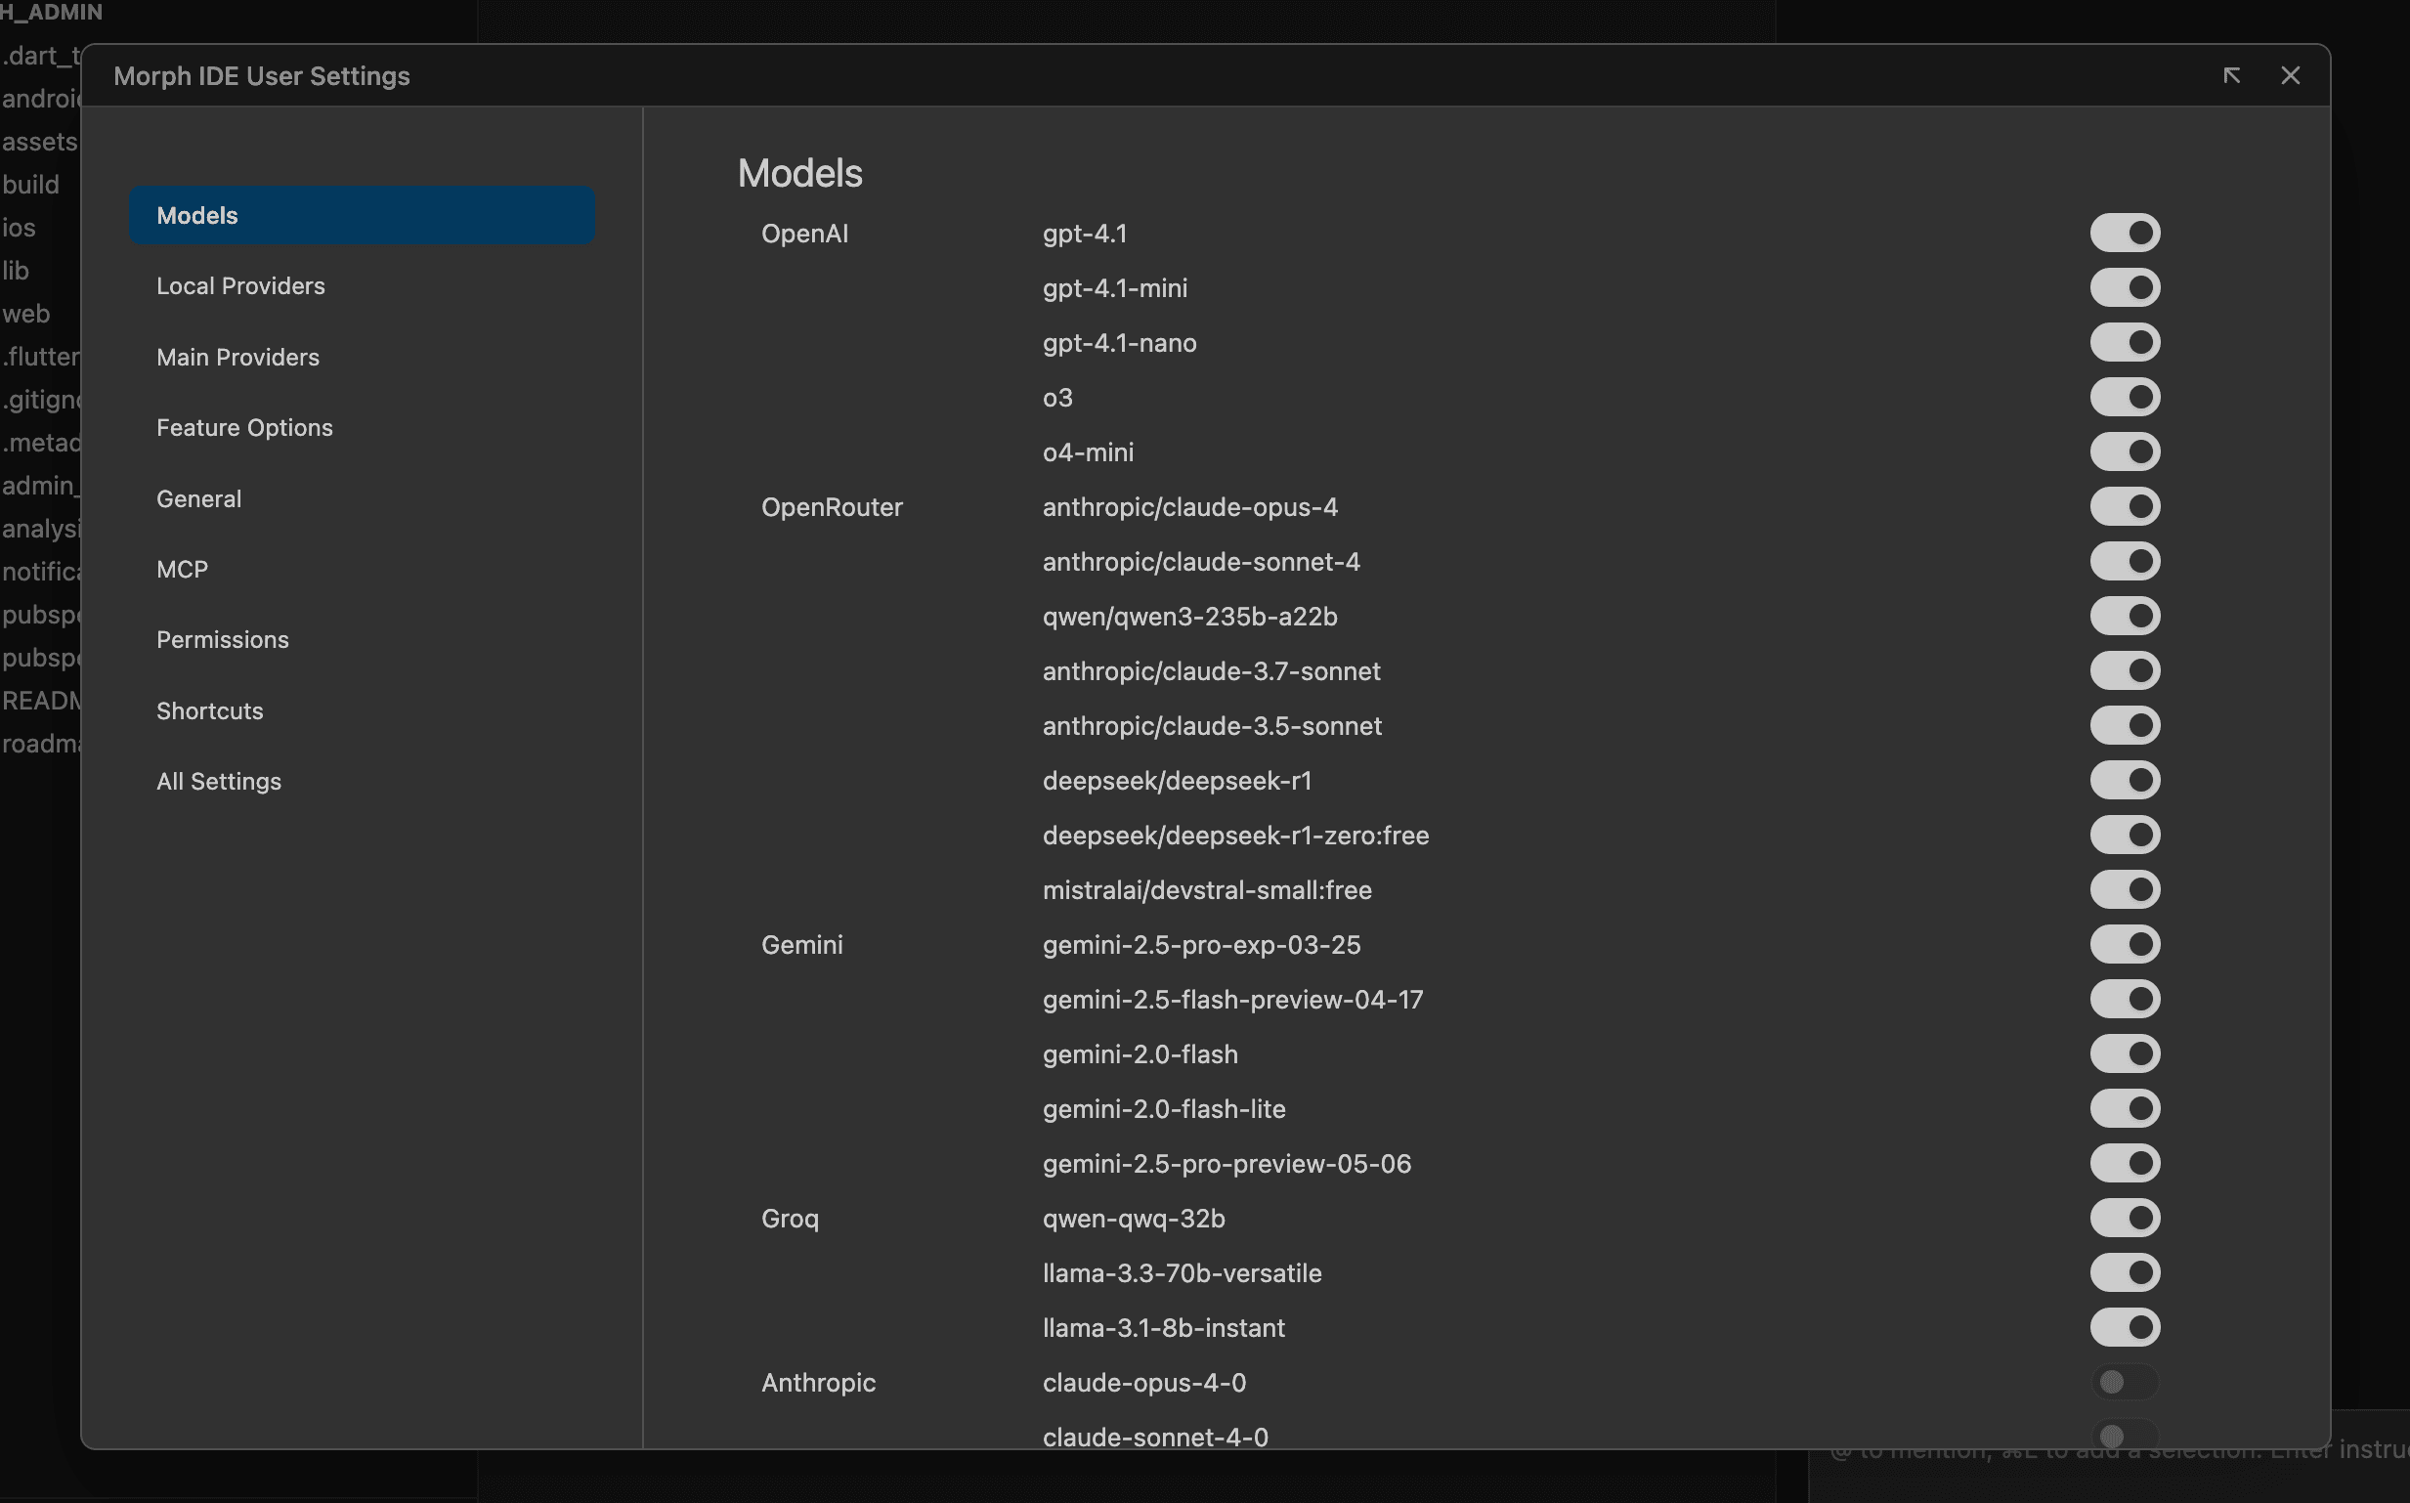Select the lib folder in background explorer

tap(15, 271)
